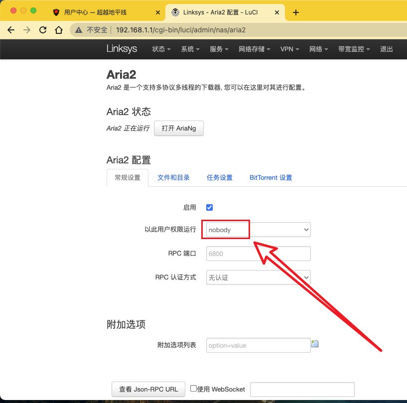407x403 pixels.
Task: Click the 附加选项列表 option=value input field
Action: coord(258,345)
